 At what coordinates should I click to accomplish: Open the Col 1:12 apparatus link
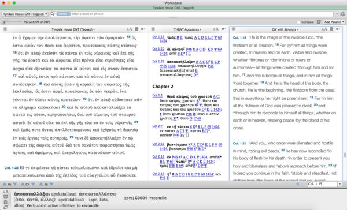158,37
